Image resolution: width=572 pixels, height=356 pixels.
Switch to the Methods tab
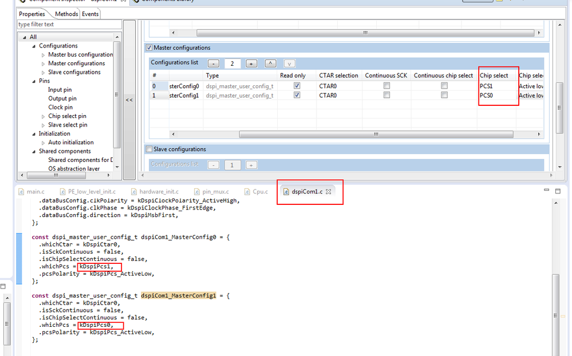tap(66, 14)
